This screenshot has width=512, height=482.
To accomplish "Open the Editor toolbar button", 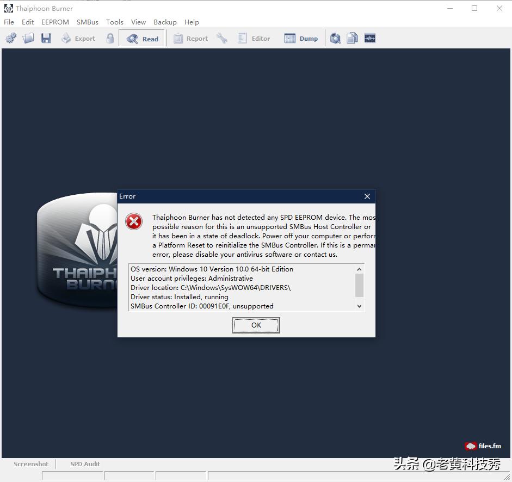I will [x=254, y=39].
